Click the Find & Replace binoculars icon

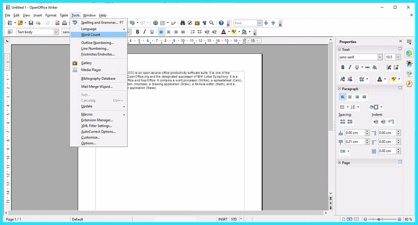coord(182,23)
